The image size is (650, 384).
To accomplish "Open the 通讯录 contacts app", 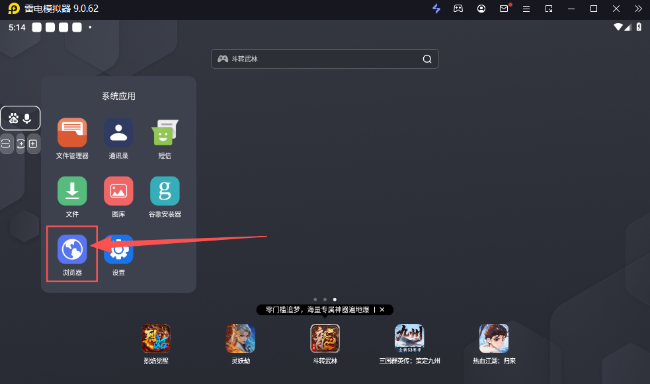I will [x=118, y=133].
